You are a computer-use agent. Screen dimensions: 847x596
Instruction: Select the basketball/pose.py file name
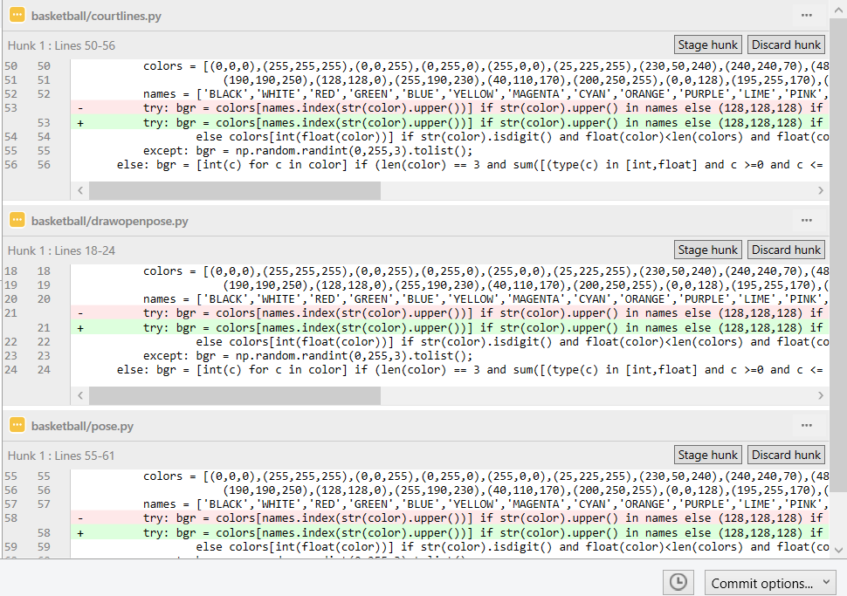(82, 426)
